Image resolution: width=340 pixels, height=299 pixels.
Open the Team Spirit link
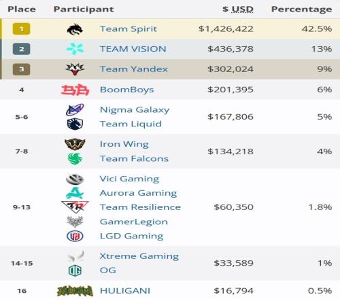point(129,29)
